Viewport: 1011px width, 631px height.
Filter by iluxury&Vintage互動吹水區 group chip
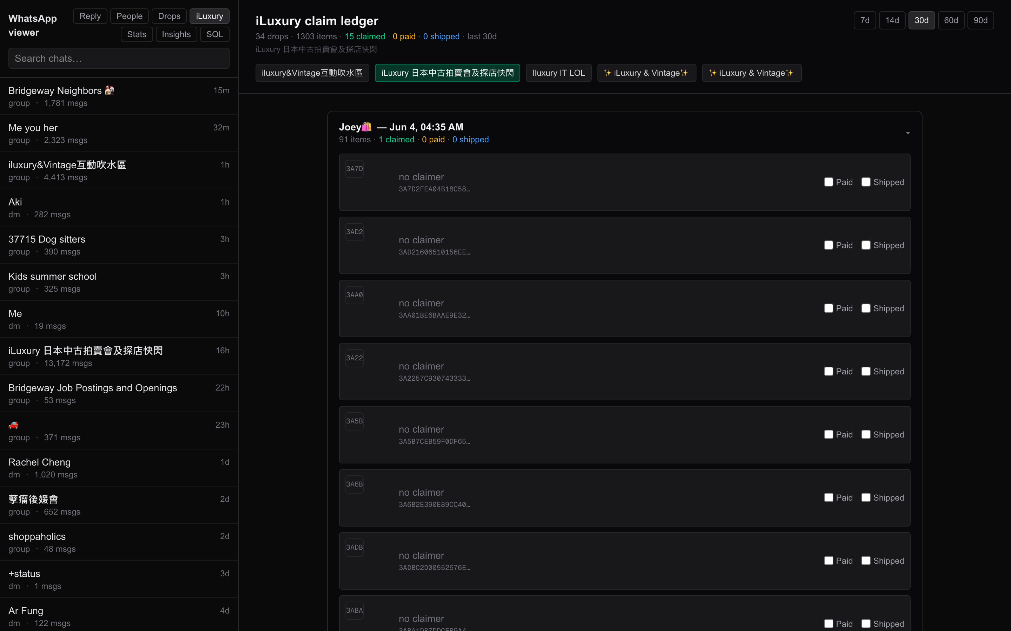pyautogui.click(x=312, y=73)
